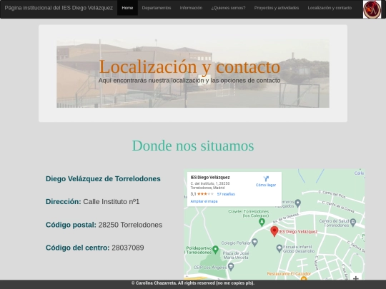Click the Cómo llegar link text
The image size is (386, 289).
[266, 185]
